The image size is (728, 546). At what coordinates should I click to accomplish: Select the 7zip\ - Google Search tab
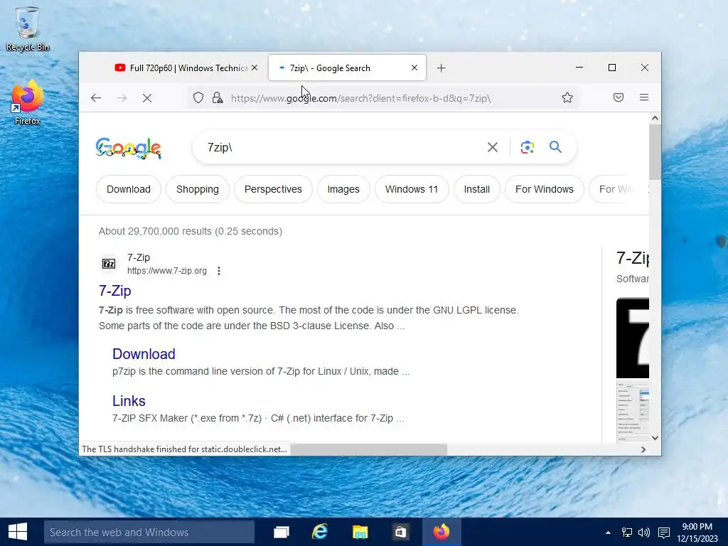pyautogui.click(x=347, y=68)
